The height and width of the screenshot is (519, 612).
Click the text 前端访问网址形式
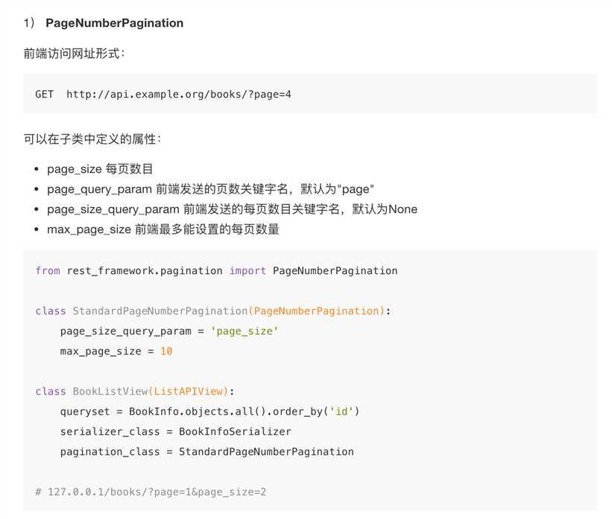tap(74, 53)
